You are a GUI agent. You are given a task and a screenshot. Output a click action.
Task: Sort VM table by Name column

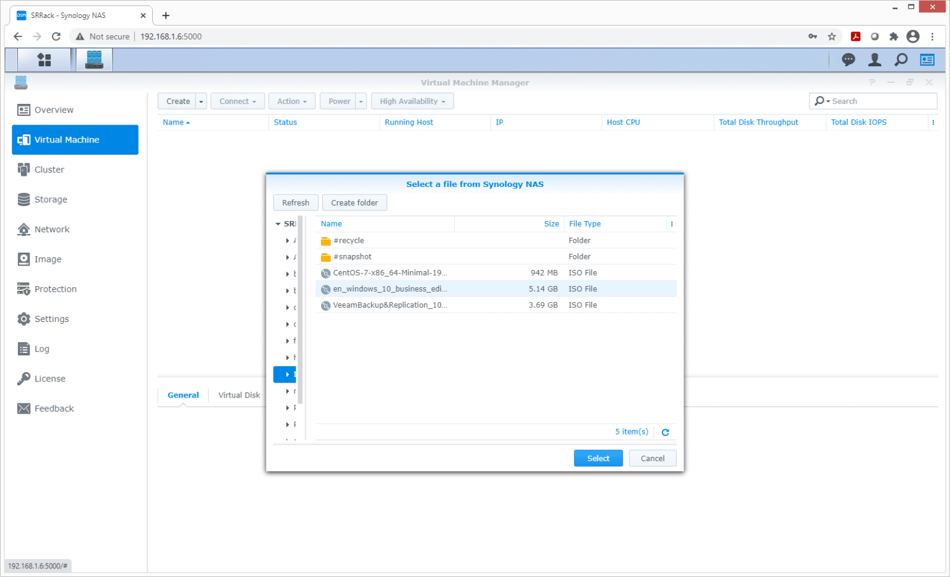(213, 123)
